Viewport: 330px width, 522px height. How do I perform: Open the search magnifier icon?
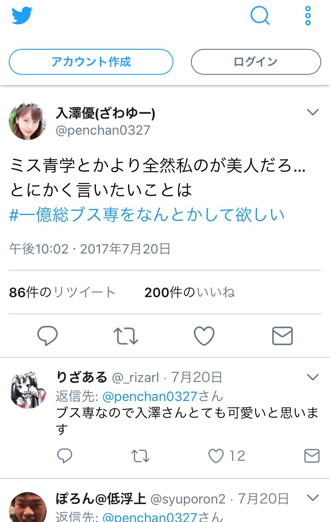click(260, 15)
